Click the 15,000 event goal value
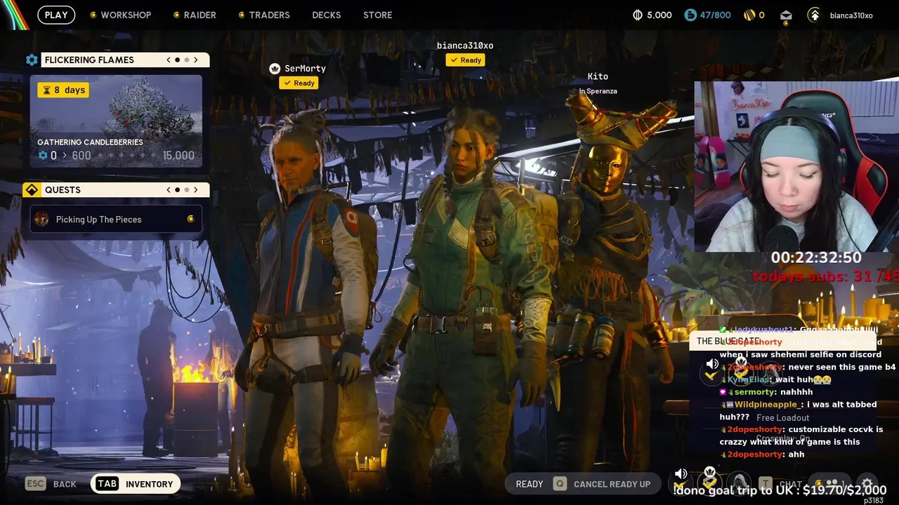The width and height of the screenshot is (899, 505). 178,156
